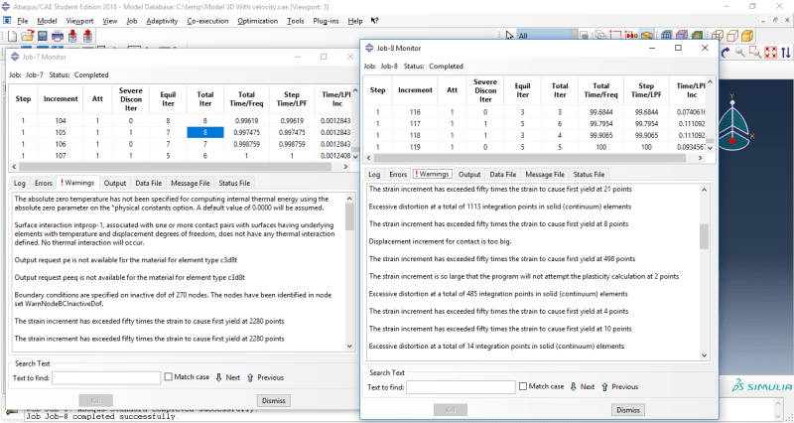Viewport: 794px width, 423px height.
Task: Open the Plug-ins menu
Action: coord(327,21)
